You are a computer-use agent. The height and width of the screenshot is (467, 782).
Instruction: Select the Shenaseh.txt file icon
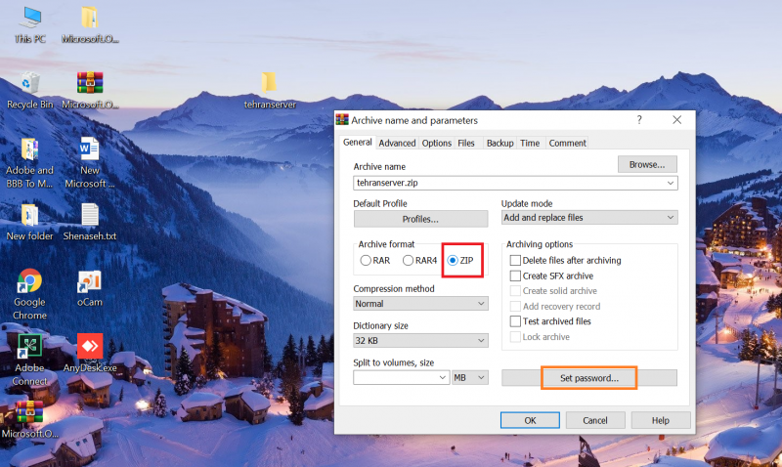click(90, 217)
